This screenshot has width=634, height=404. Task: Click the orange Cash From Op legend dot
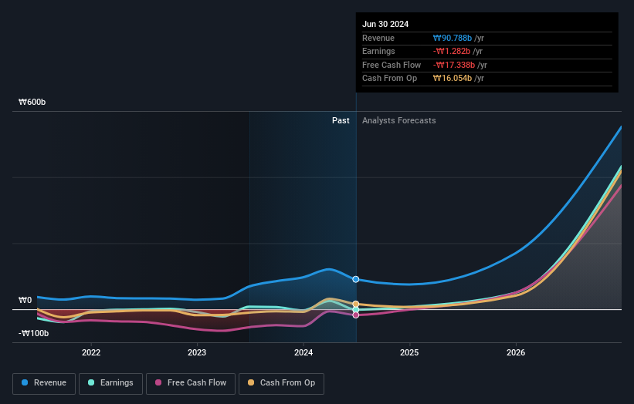(251, 383)
